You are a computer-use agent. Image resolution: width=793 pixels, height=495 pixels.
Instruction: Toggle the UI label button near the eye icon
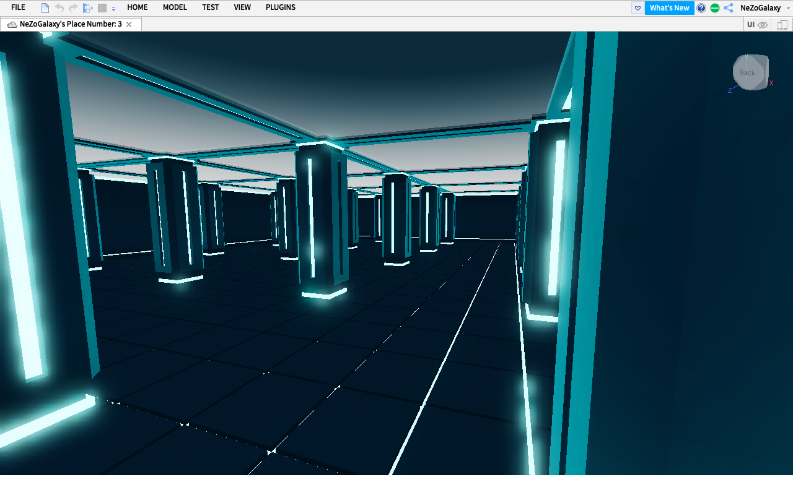click(x=750, y=24)
